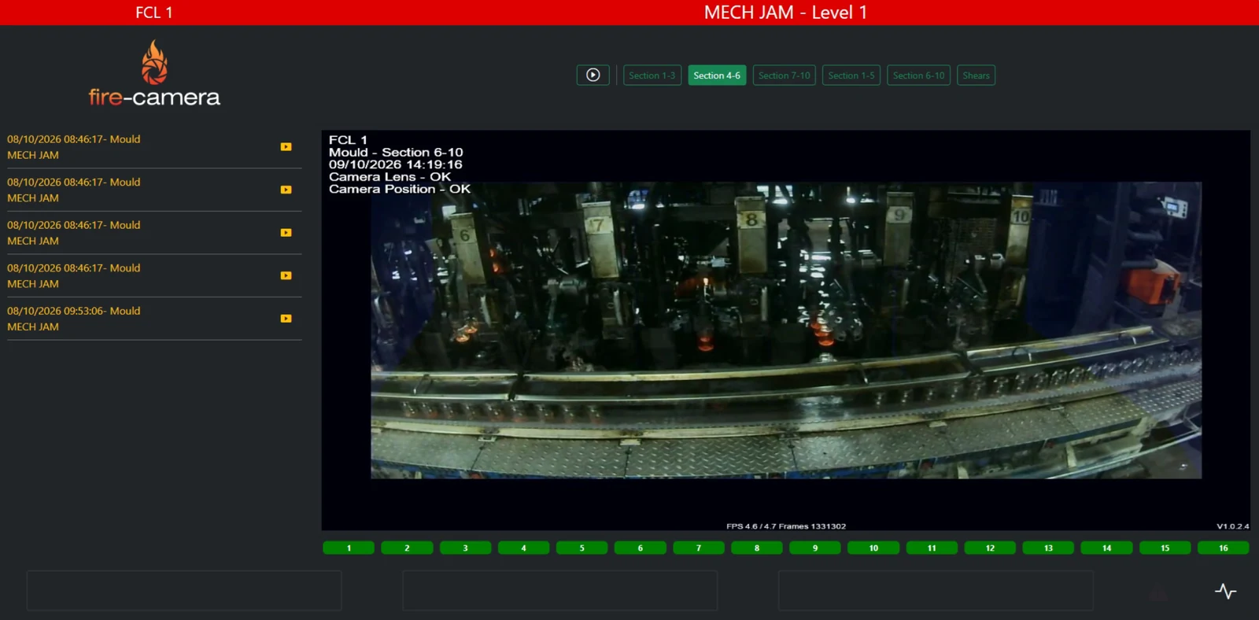The height and width of the screenshot is (620, 1259).
Task: Click the Mould - Section 6-10 overlay text
Action: pos(396,153)
